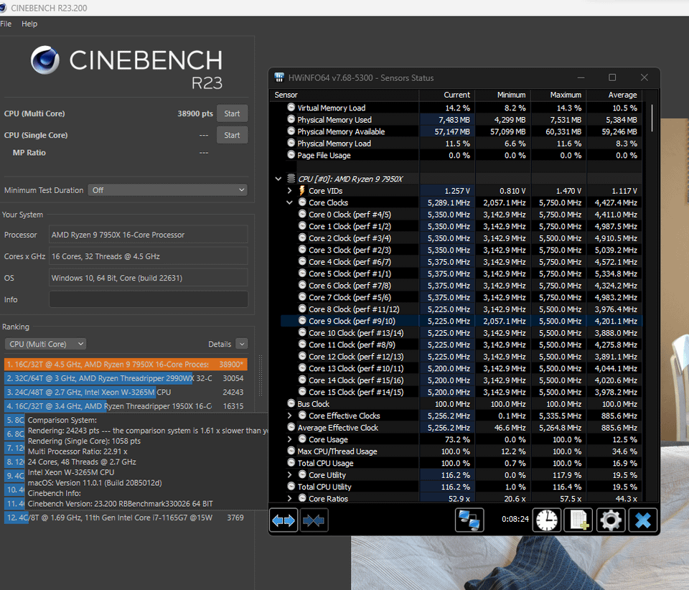Click the HWiNFO vertical scrollbar thumb
The image size is (689, 590).
tap(652, 118)
